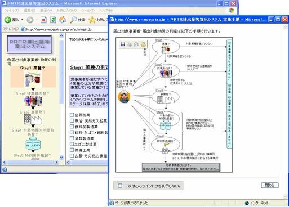Click sidebar scroll up arrow
Image resolution: width=289 pixels, height=207 pixels.
[61, 35]
